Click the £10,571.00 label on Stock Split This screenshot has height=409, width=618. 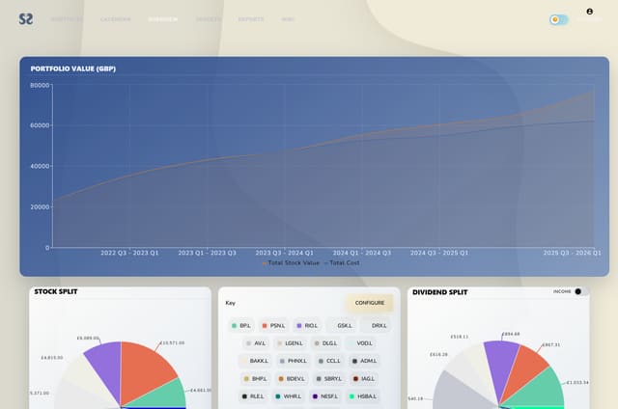pos(172,342)
